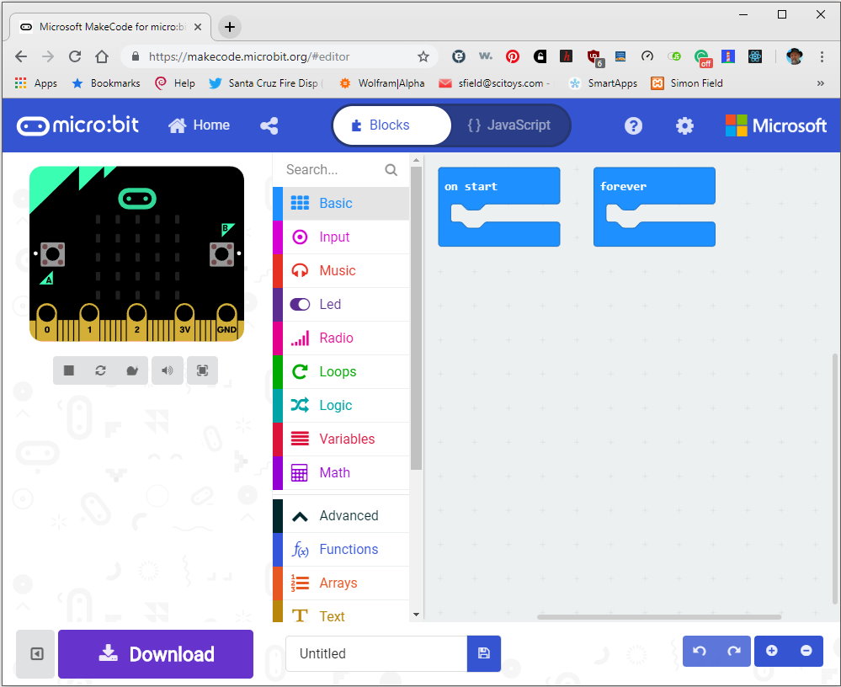Undo the last action
This screenshot has height=687, width=841.
(x=700, y=651)
